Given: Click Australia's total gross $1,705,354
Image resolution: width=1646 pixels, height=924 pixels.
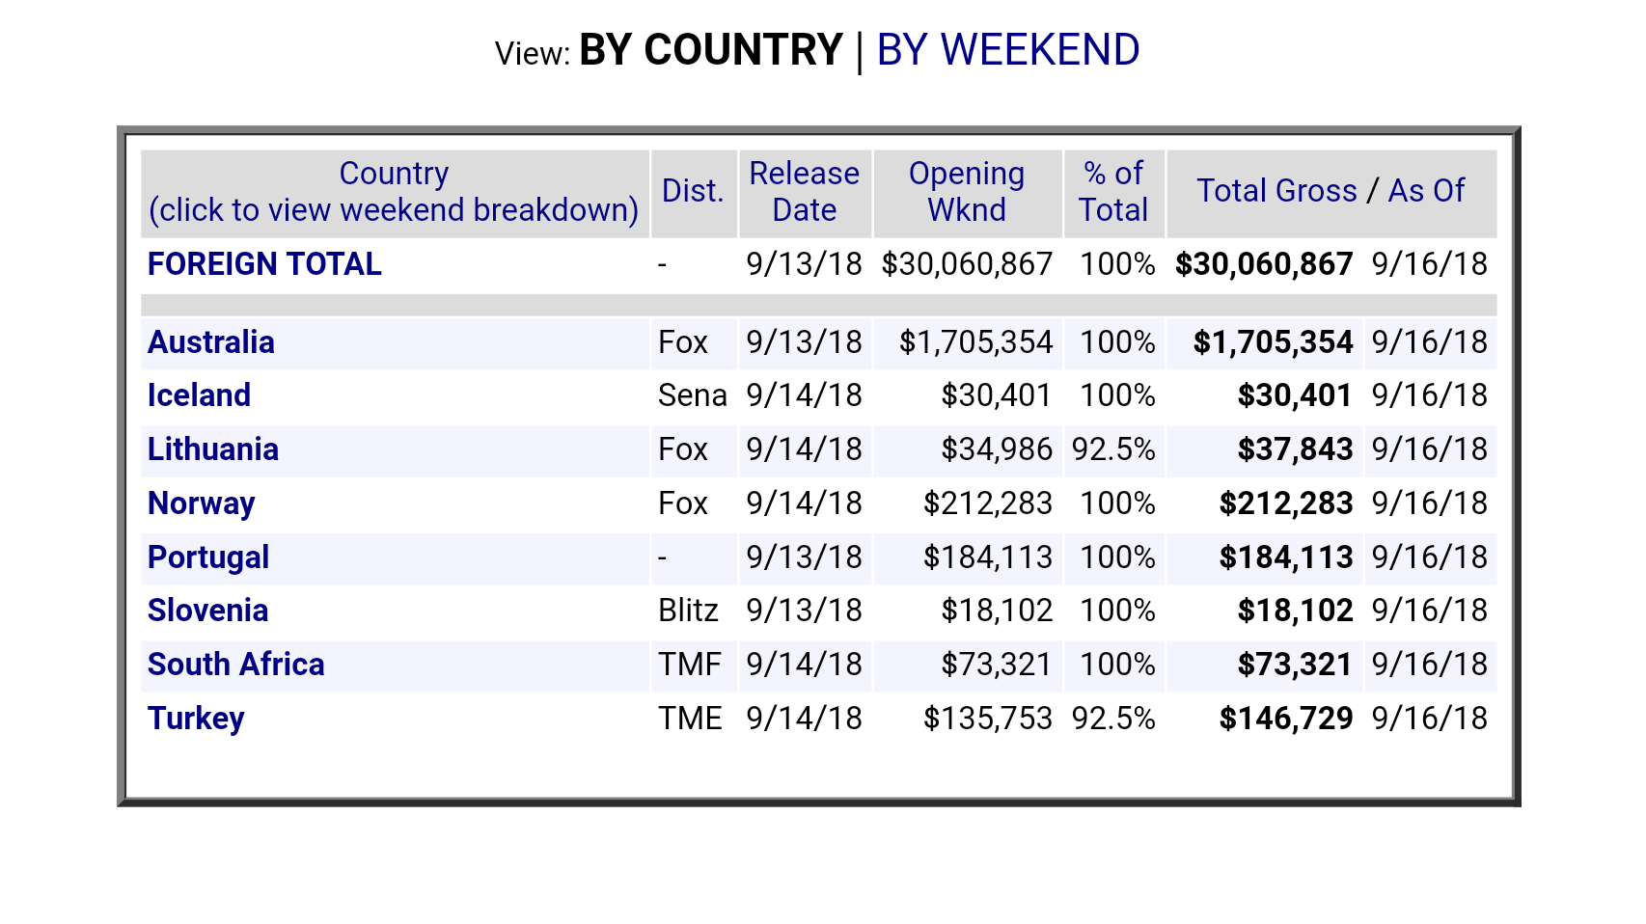Looking at the screenshot, I should [1273, 342].
